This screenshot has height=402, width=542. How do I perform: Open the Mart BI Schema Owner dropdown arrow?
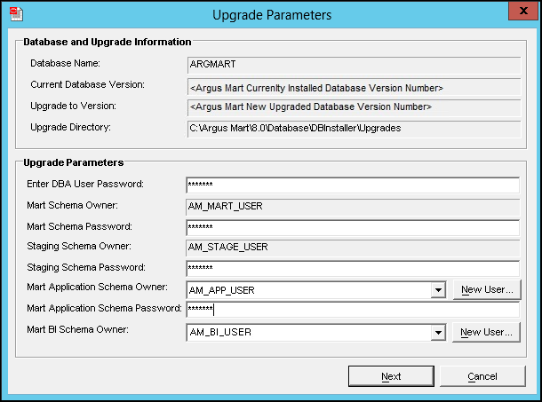pos(438,333)
